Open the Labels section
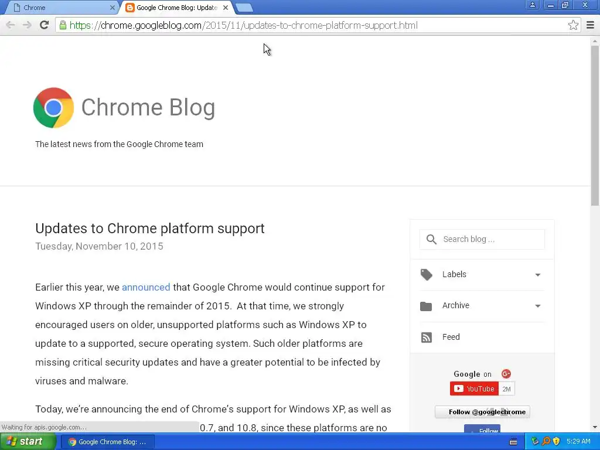 [482, 274]
